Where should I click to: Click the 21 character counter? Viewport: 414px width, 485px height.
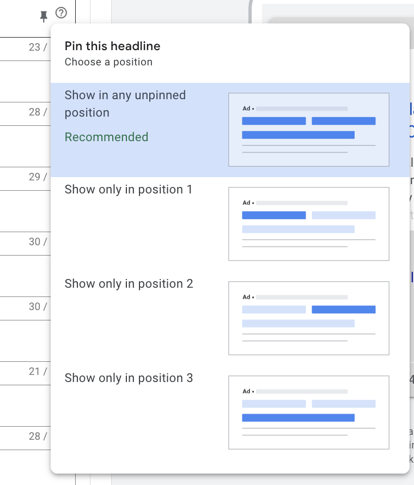[x=35, y=372]
